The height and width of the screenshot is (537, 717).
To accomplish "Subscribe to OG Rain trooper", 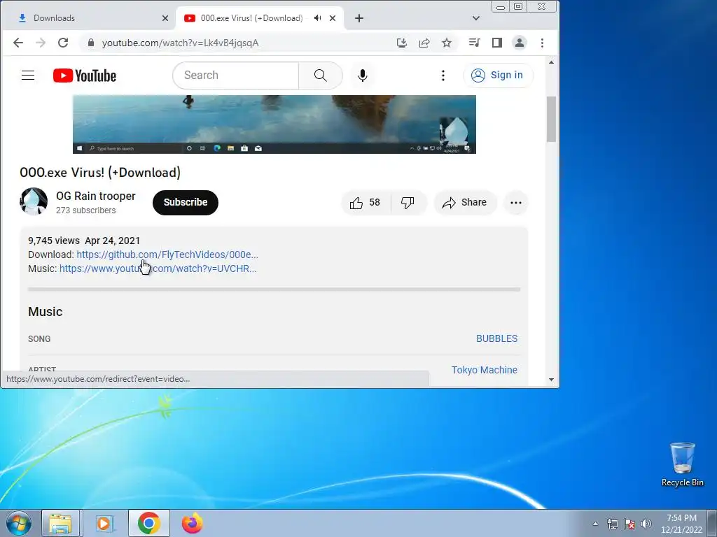I will pos(185,202).
